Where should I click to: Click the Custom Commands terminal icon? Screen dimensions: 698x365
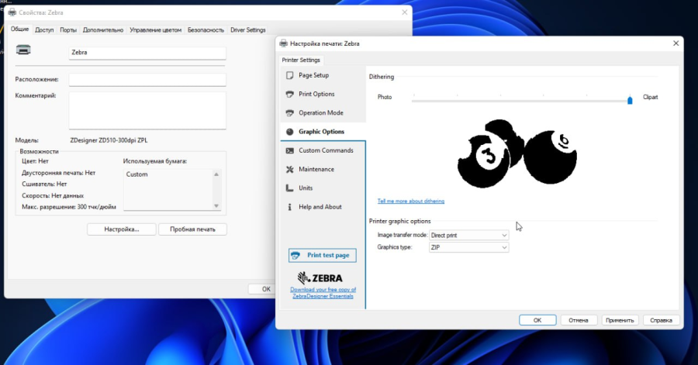point(290,150)
